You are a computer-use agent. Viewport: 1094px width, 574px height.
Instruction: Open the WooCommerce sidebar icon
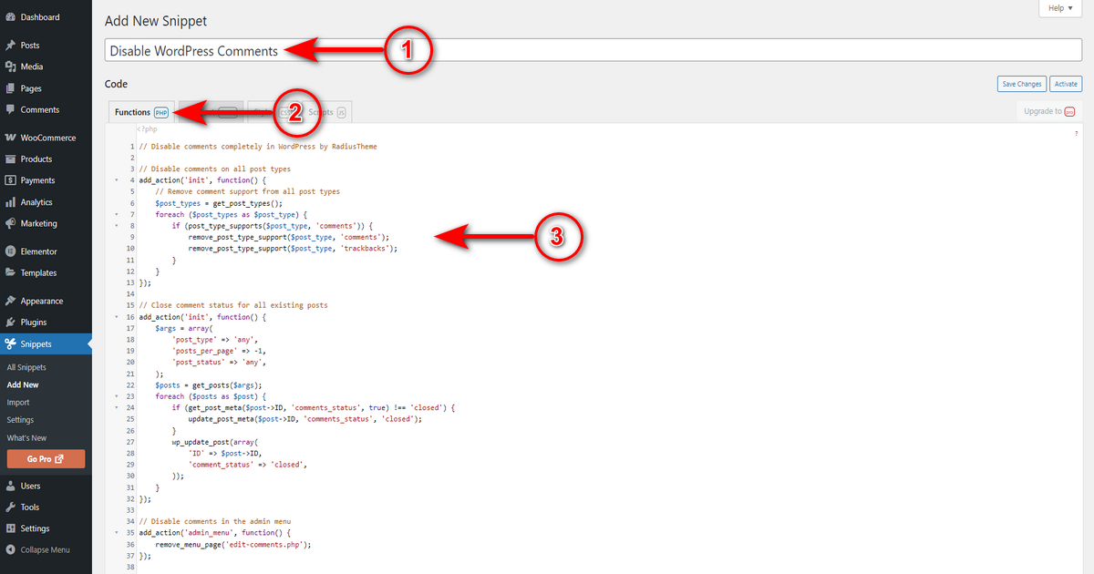coord(10,138)
